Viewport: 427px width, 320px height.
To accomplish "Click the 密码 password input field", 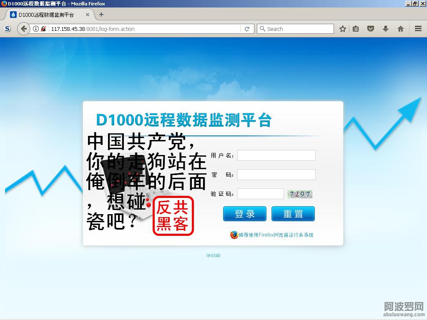I will click(276, 175).
